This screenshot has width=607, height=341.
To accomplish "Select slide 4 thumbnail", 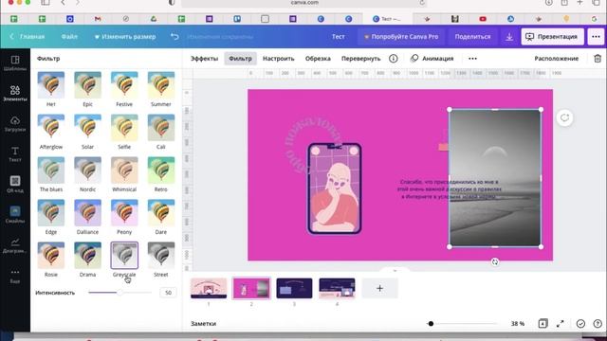I will coord(337,288).
